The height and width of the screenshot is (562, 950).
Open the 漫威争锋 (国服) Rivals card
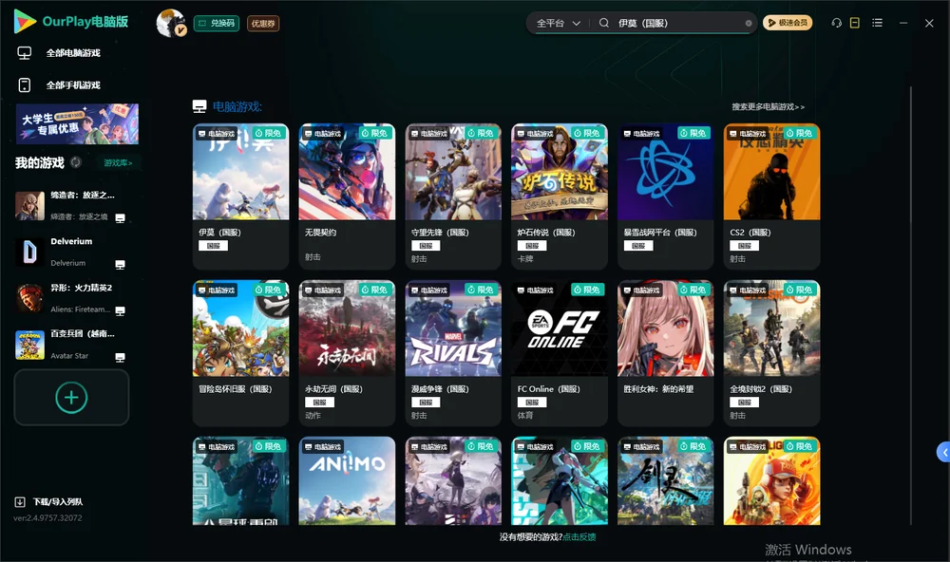pos(453,353)
